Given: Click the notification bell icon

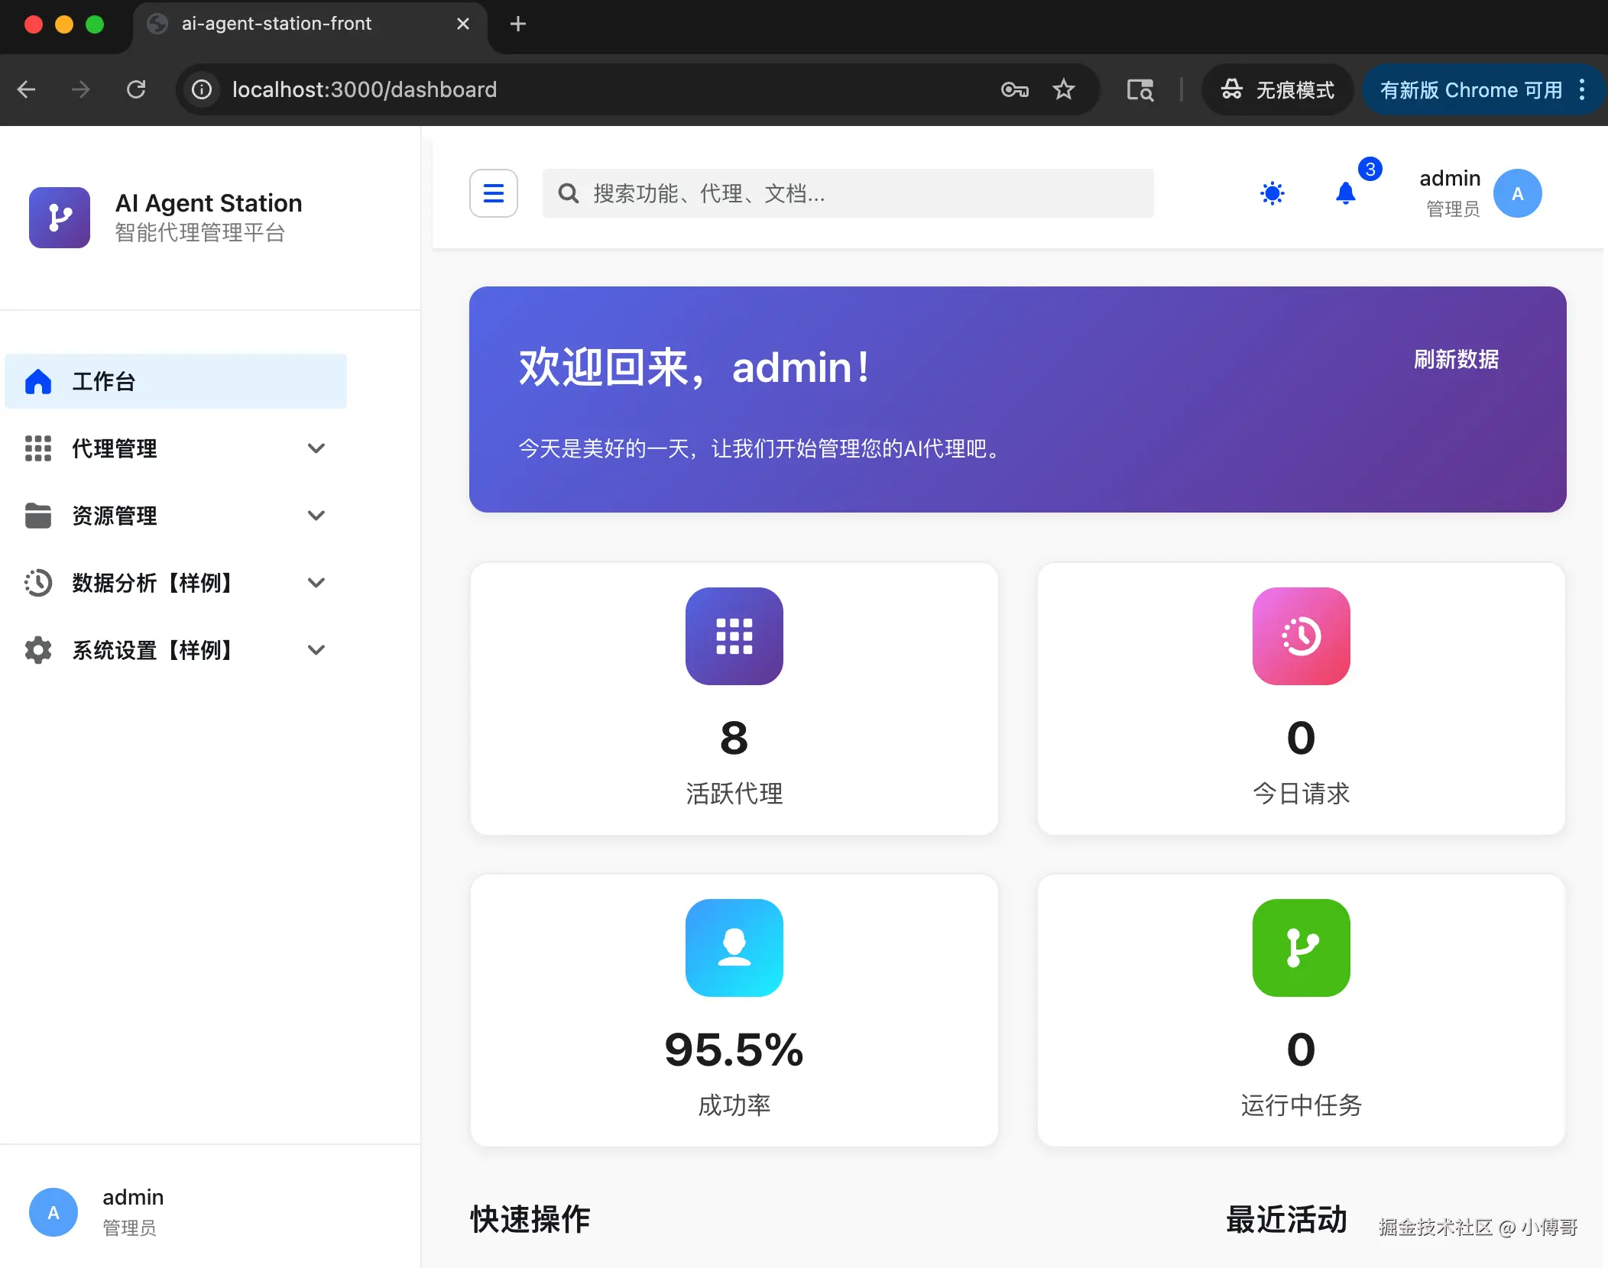Looking at the screenshot, I should pos(1345,193).
